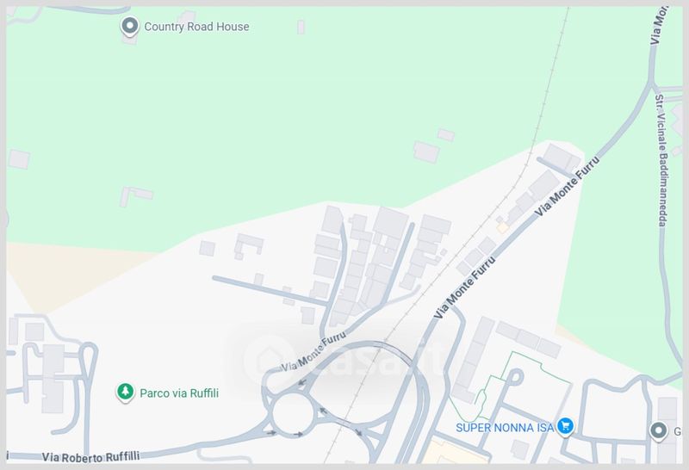Select the large building at top of Via Monte Furru

pos(561,158)
